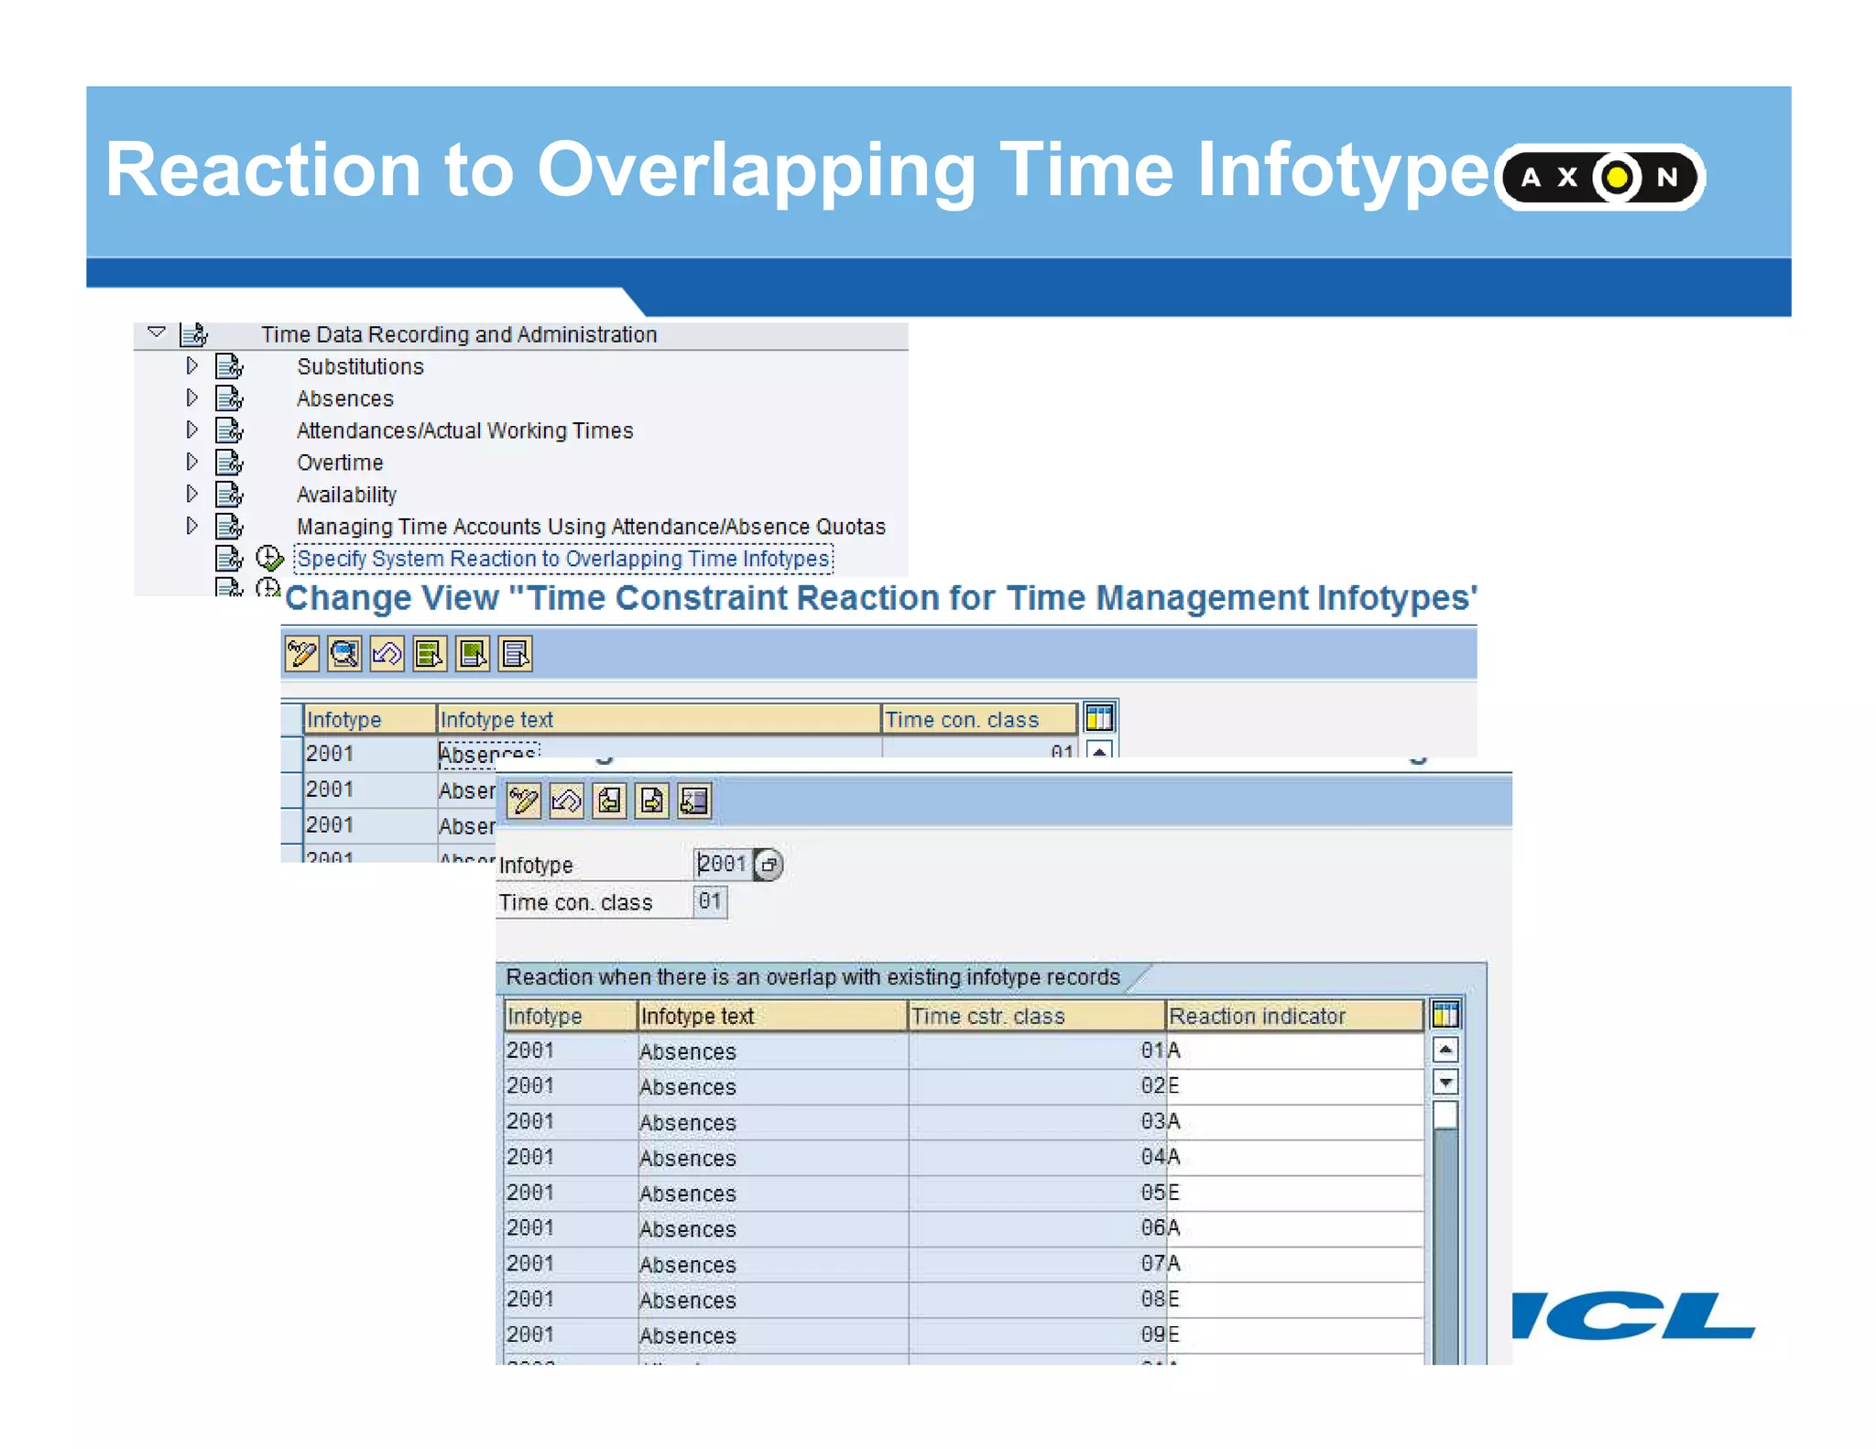Screen dimensions: 1876x1449
Task: Click Infotype text column header in upper table
Action: point(659,719)
